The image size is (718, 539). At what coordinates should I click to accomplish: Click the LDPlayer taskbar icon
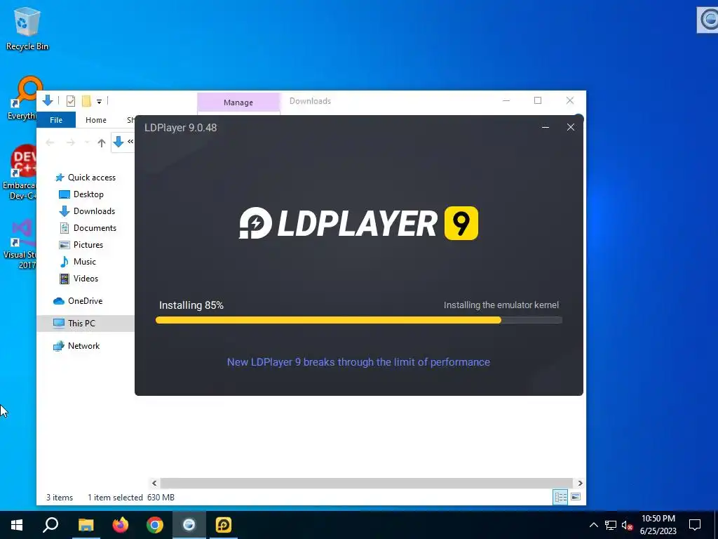click(x=224, y=525)
